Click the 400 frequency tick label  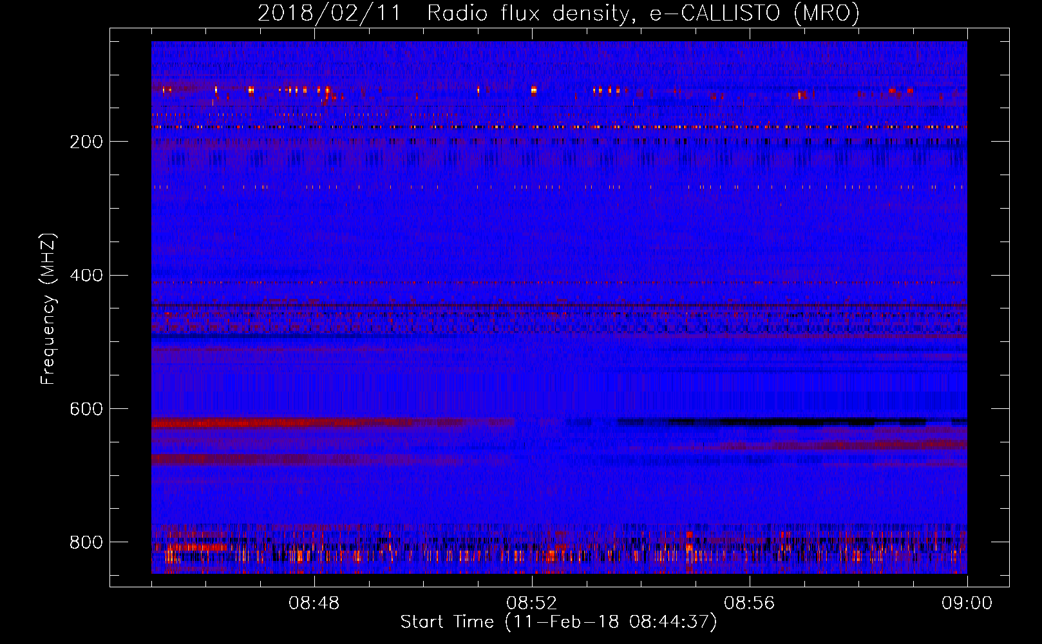[x=86, y=276]
